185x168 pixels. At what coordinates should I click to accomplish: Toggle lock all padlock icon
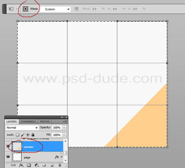(x=33, y=135)
